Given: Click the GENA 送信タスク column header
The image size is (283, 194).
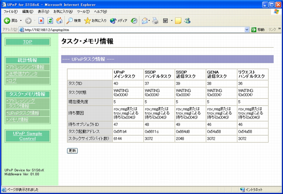Looking at the screenshot, I should point(222,74).
